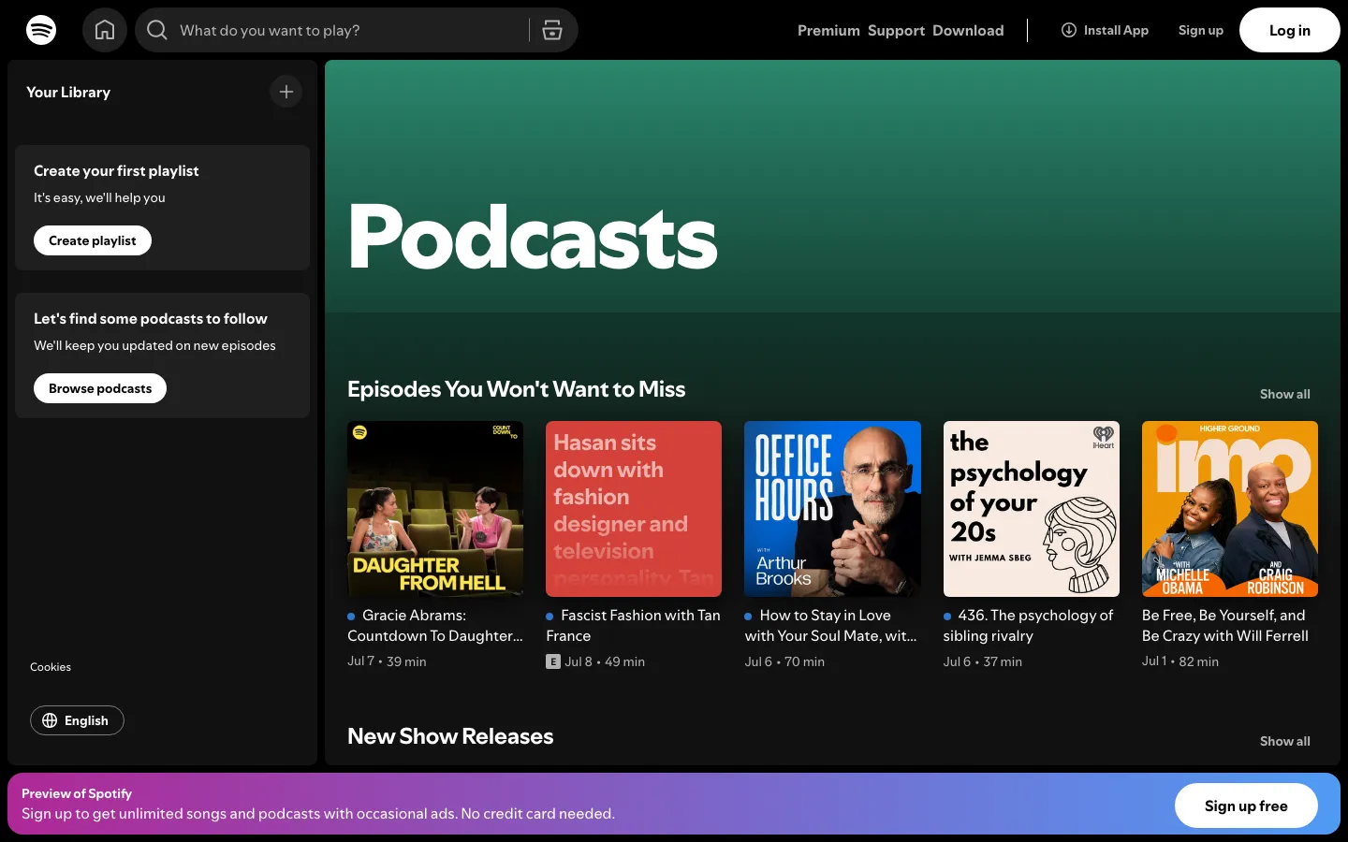This screenshot has height=842, width=1348.
Task: Click the globe icon on the English button
Action: (x=50, y=720)
